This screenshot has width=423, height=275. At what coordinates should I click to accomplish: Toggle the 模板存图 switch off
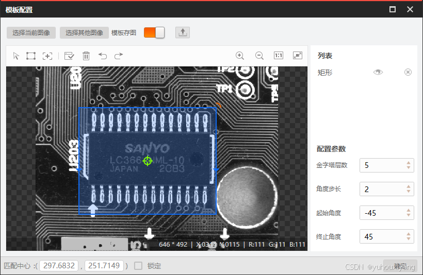tap(154, 32)
